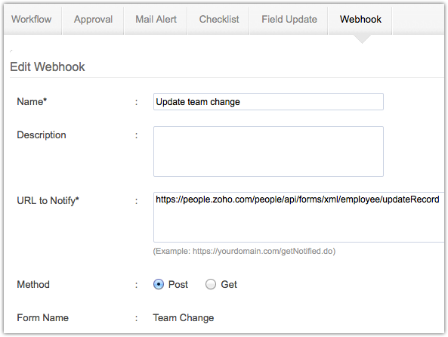The image size is (448, 337).
Task: Switch to the Workflow tab
Action: click(x=32, y=20)
